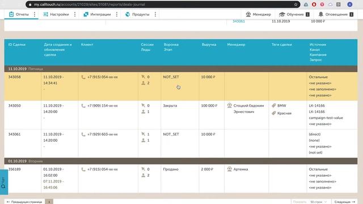The image size is (363, 204).
Task: Click the Продано stage cell
Action: pyautogui.click(x=171, y=169)
